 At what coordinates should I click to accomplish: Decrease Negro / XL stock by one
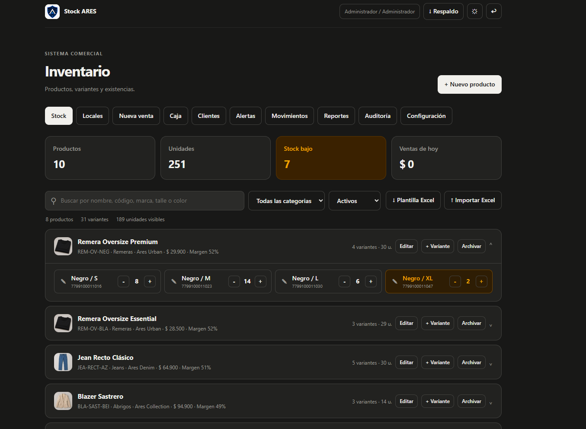[455, 282]
